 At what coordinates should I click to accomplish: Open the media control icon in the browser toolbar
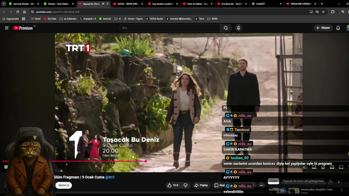343,12
